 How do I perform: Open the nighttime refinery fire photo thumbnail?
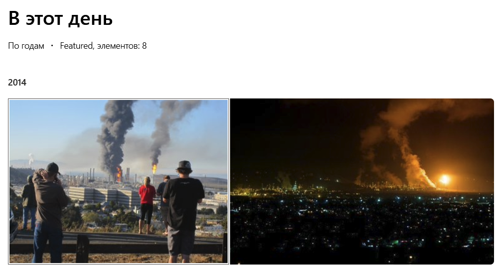[362, 181]
